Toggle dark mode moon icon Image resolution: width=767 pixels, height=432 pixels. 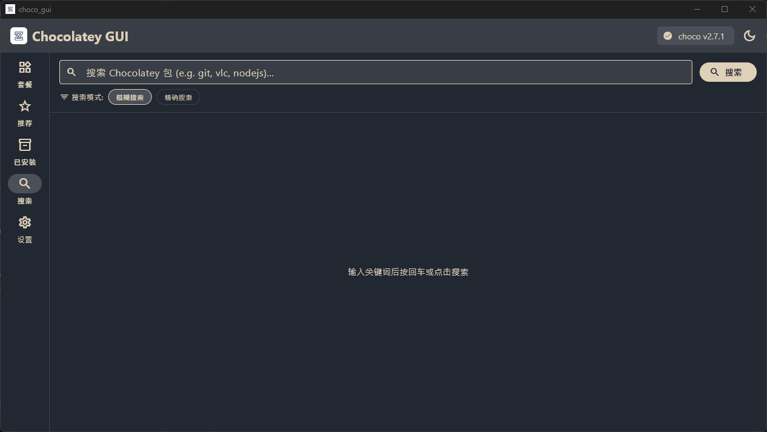click(749, 36)
